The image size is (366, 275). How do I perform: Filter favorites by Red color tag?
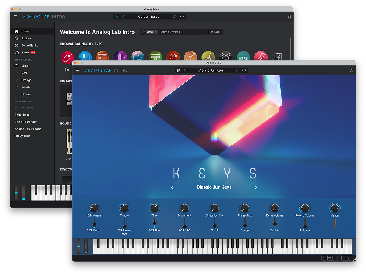pyautogui.click(x=24, y=73)
